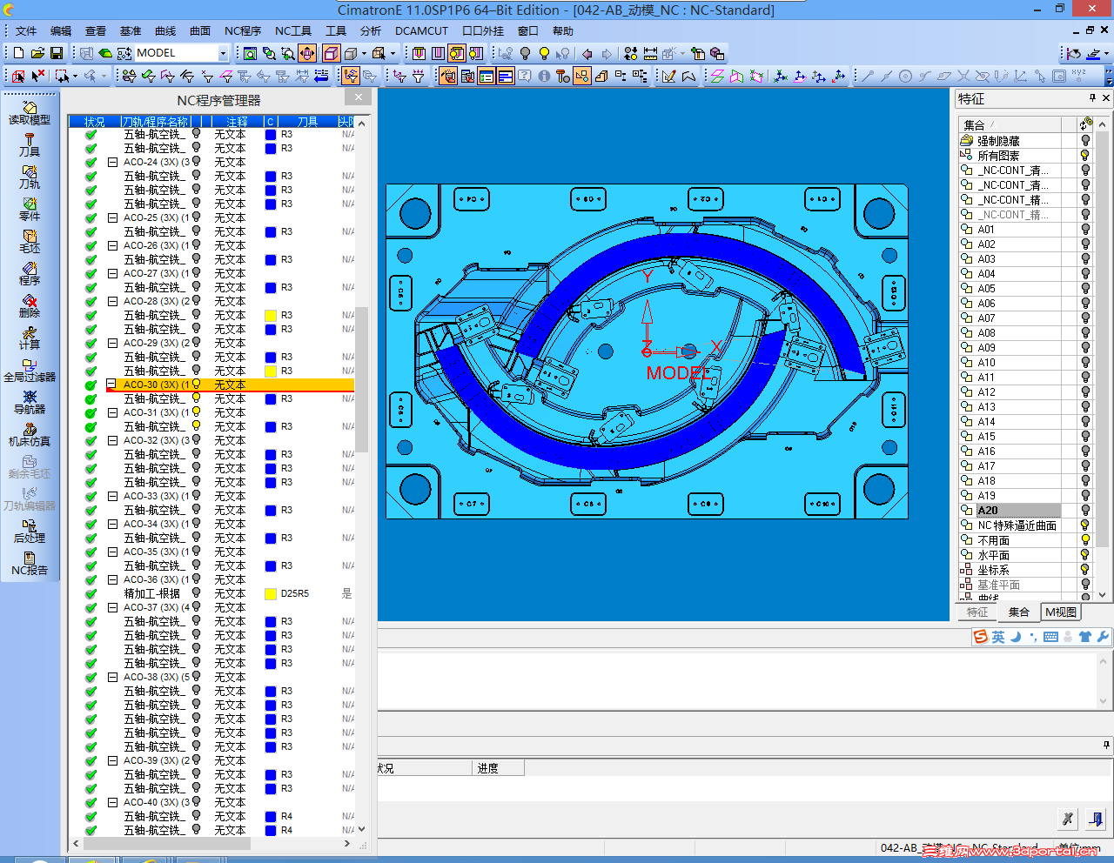Collapse the ACO-30 (3X) program group
The image size is (1114, 863).
click(112, 385)
